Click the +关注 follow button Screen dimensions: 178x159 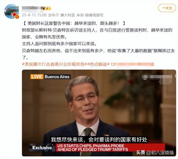167,8
